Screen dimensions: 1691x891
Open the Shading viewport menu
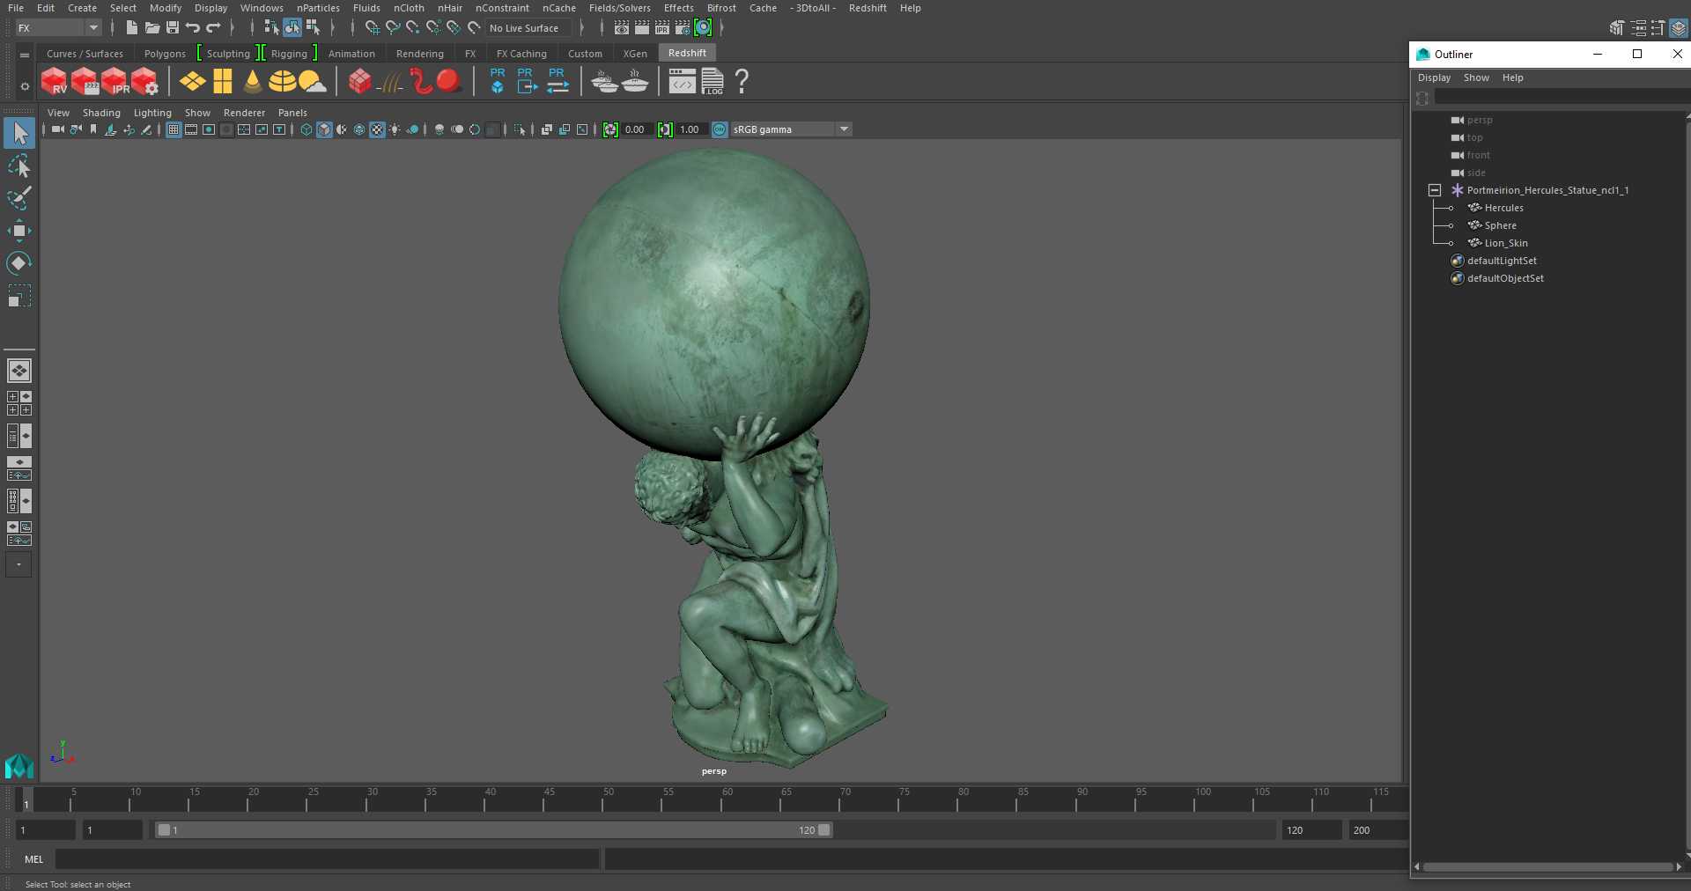click(101, 113)
